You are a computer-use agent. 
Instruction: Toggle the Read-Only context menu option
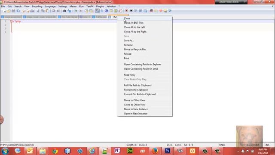tap(145, 75)
